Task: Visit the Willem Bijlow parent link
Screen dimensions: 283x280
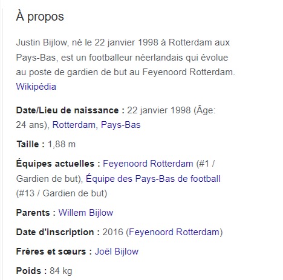Action: click(86, 213)
